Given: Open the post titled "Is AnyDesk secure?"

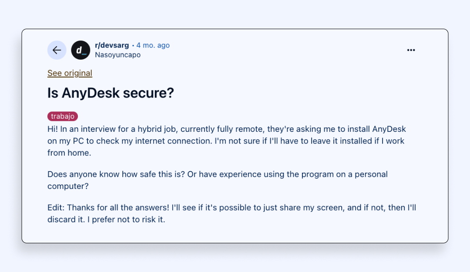Looking at the screenshot, I should point(110,93).
